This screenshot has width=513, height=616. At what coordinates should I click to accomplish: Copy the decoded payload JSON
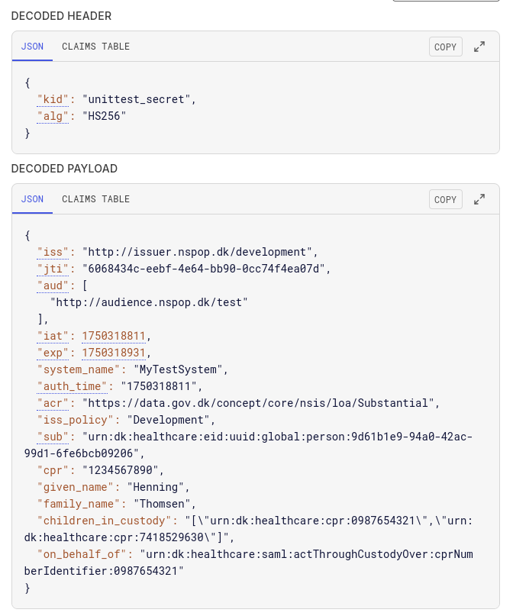click(x=445, y=199)
